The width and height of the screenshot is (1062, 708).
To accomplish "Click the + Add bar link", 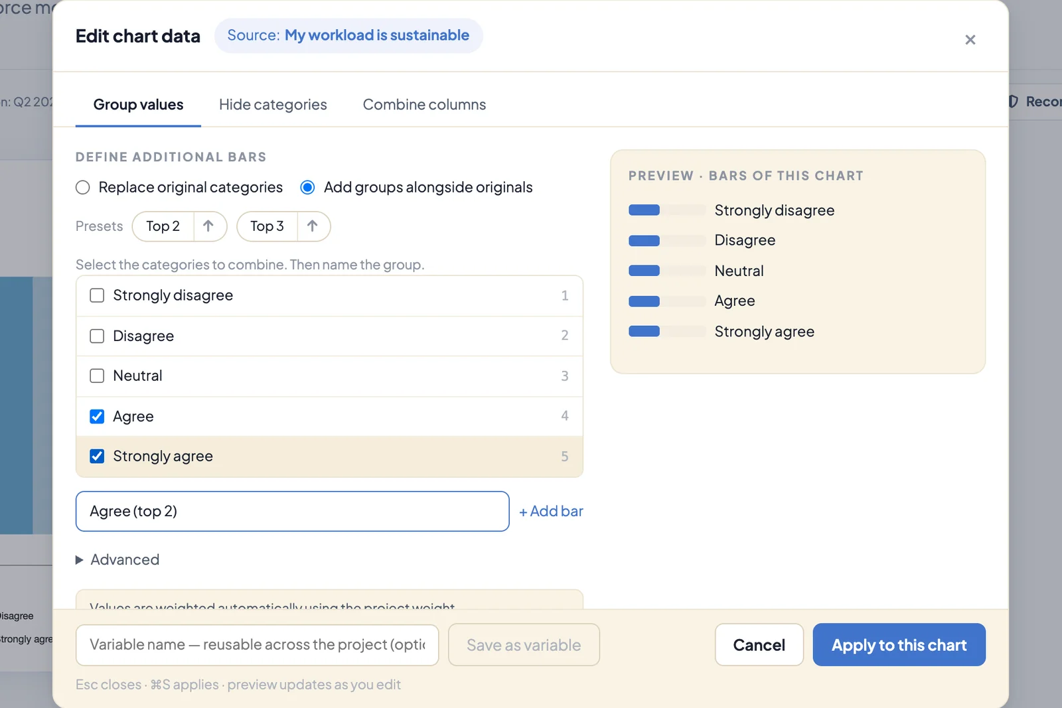I will click(551, 512).
